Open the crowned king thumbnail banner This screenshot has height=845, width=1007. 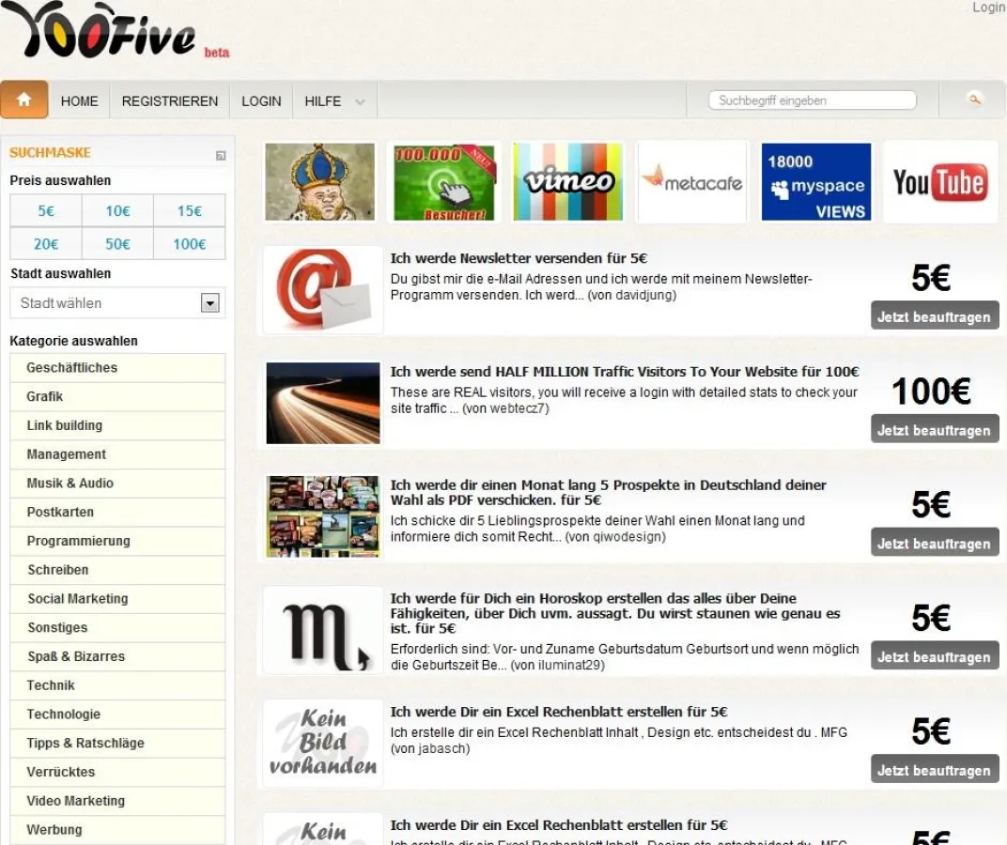(x=320, y=181)
